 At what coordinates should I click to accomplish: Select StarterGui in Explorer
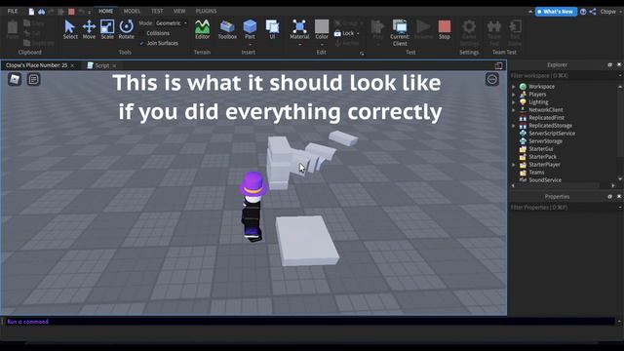tap(540, 149)
